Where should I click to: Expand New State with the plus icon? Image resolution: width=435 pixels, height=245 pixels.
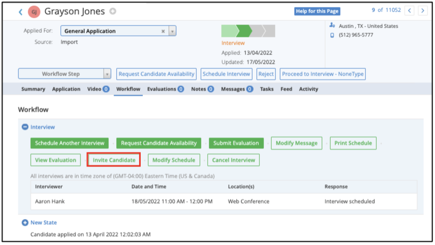click(x=25, y=223)
